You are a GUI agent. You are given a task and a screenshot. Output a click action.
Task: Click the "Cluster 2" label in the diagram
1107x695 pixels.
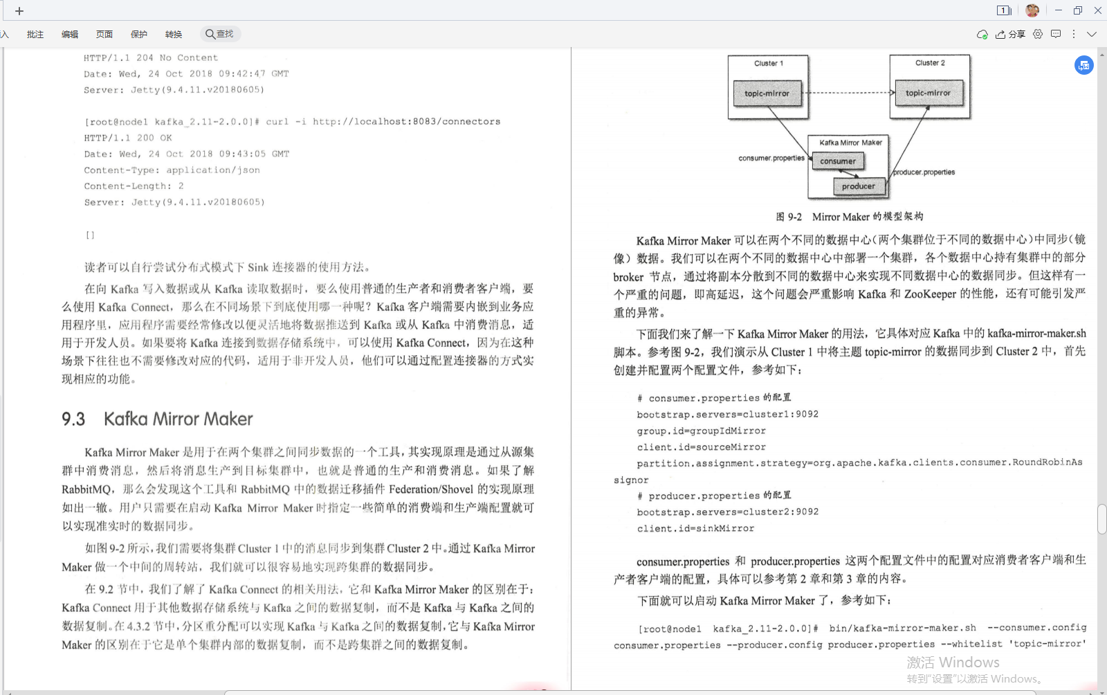click(930, 62)
